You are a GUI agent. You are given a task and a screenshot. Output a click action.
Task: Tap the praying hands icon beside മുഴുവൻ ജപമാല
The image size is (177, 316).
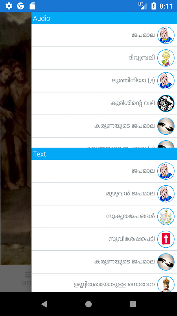point(166,194)
